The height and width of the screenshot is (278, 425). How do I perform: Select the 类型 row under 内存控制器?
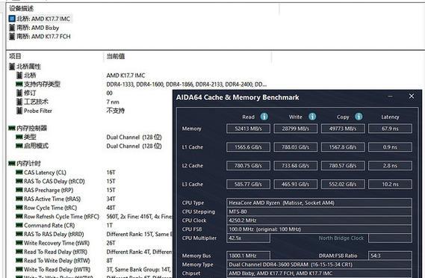(x=26, y=137)
